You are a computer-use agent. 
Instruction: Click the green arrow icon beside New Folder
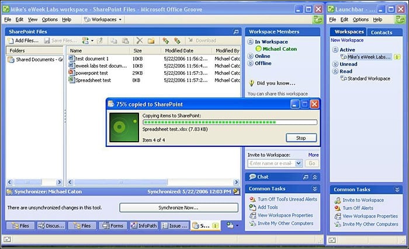[165, 41]
